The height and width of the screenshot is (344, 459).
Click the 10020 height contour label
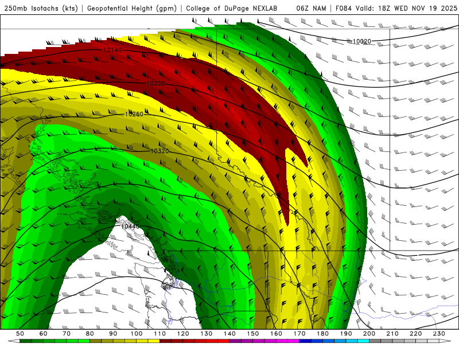click(x=362, y=41)
